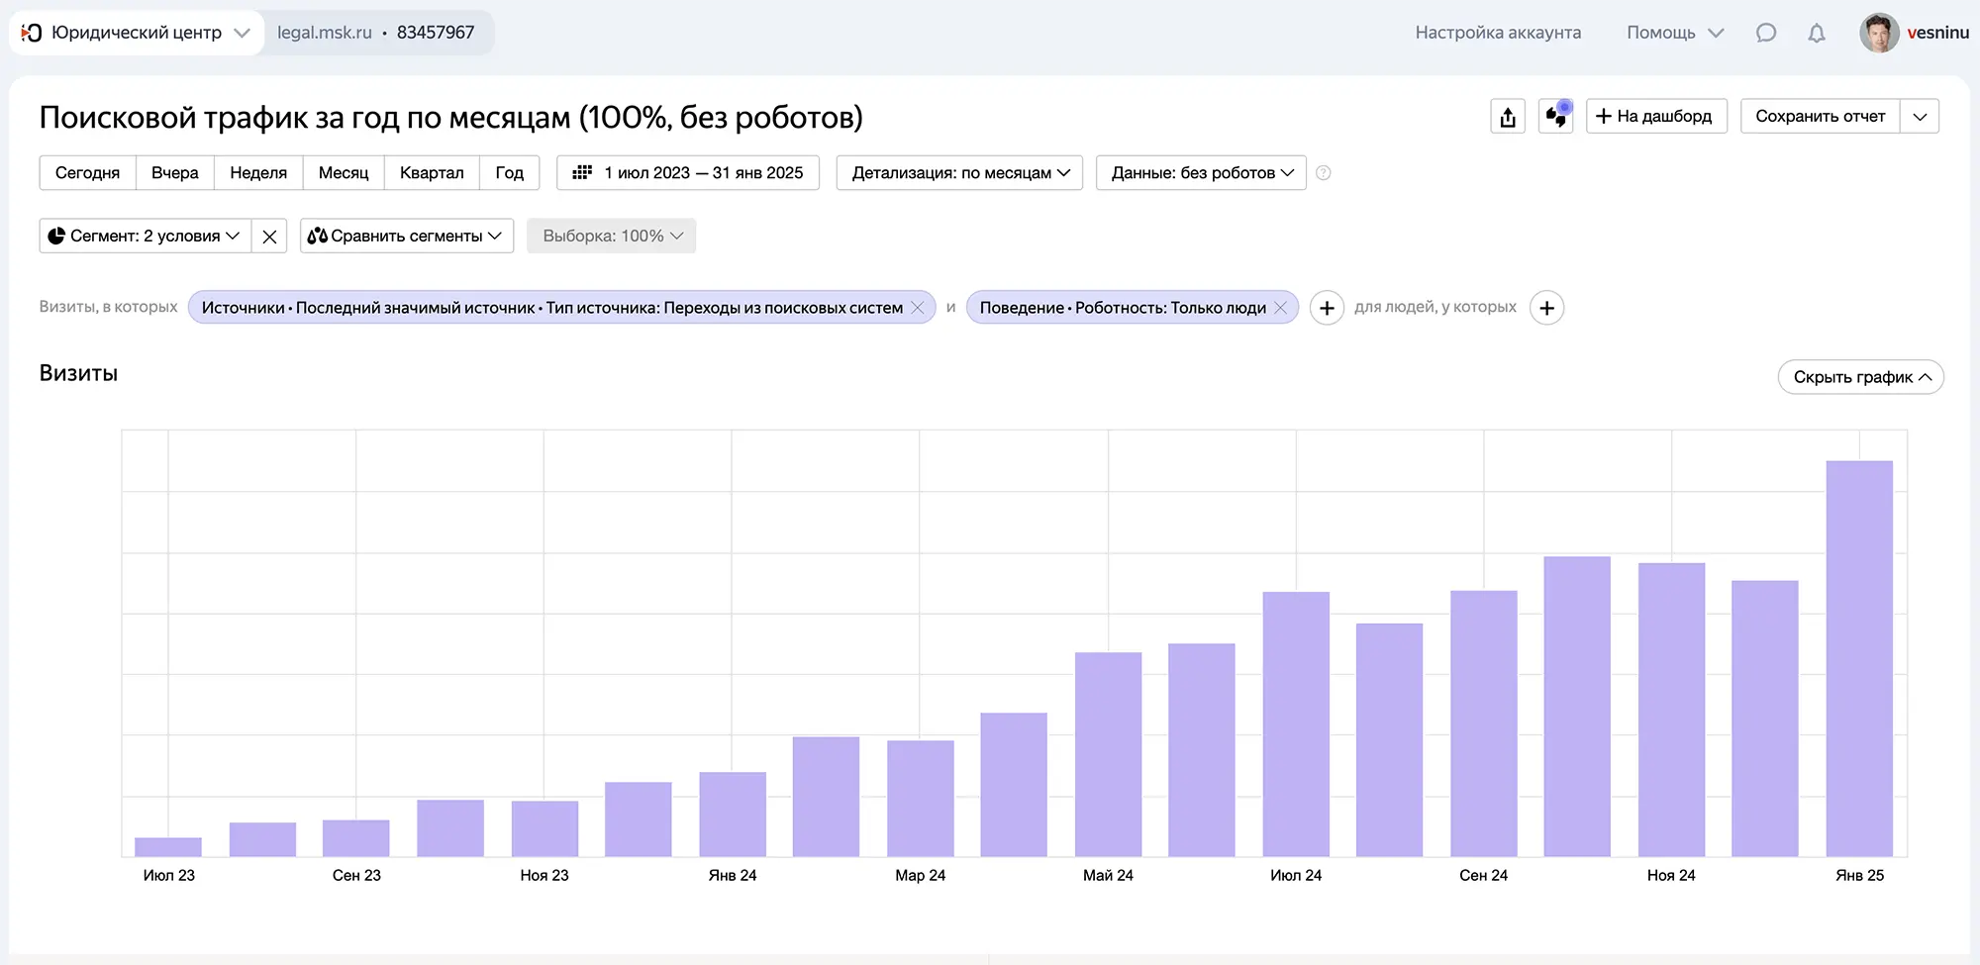The height and width of the screenshot is (965, 1980).
Task: Open the date range picker field
Action: 688,173
